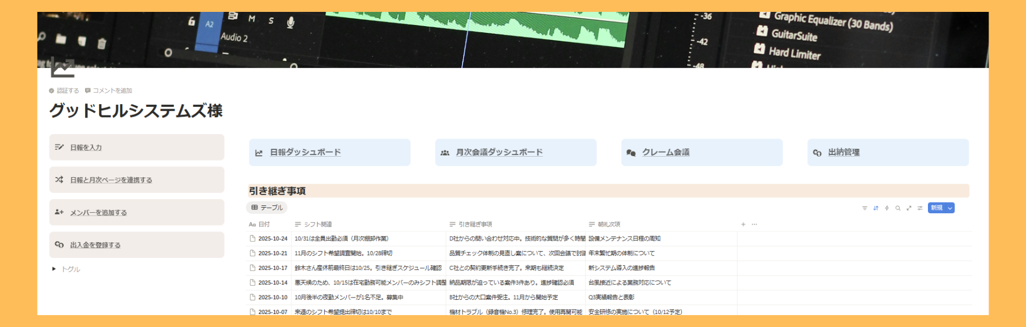
Task: Click the lightning bolt automation icon
Action: 887,208
